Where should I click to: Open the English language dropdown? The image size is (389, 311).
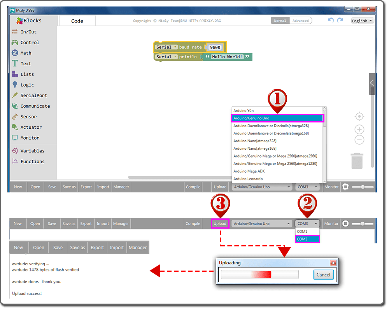[x=362, y=21]
